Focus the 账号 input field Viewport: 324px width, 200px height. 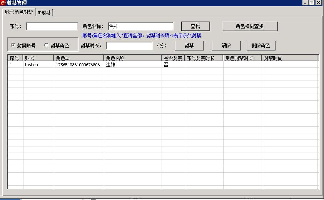pos(52,26)
